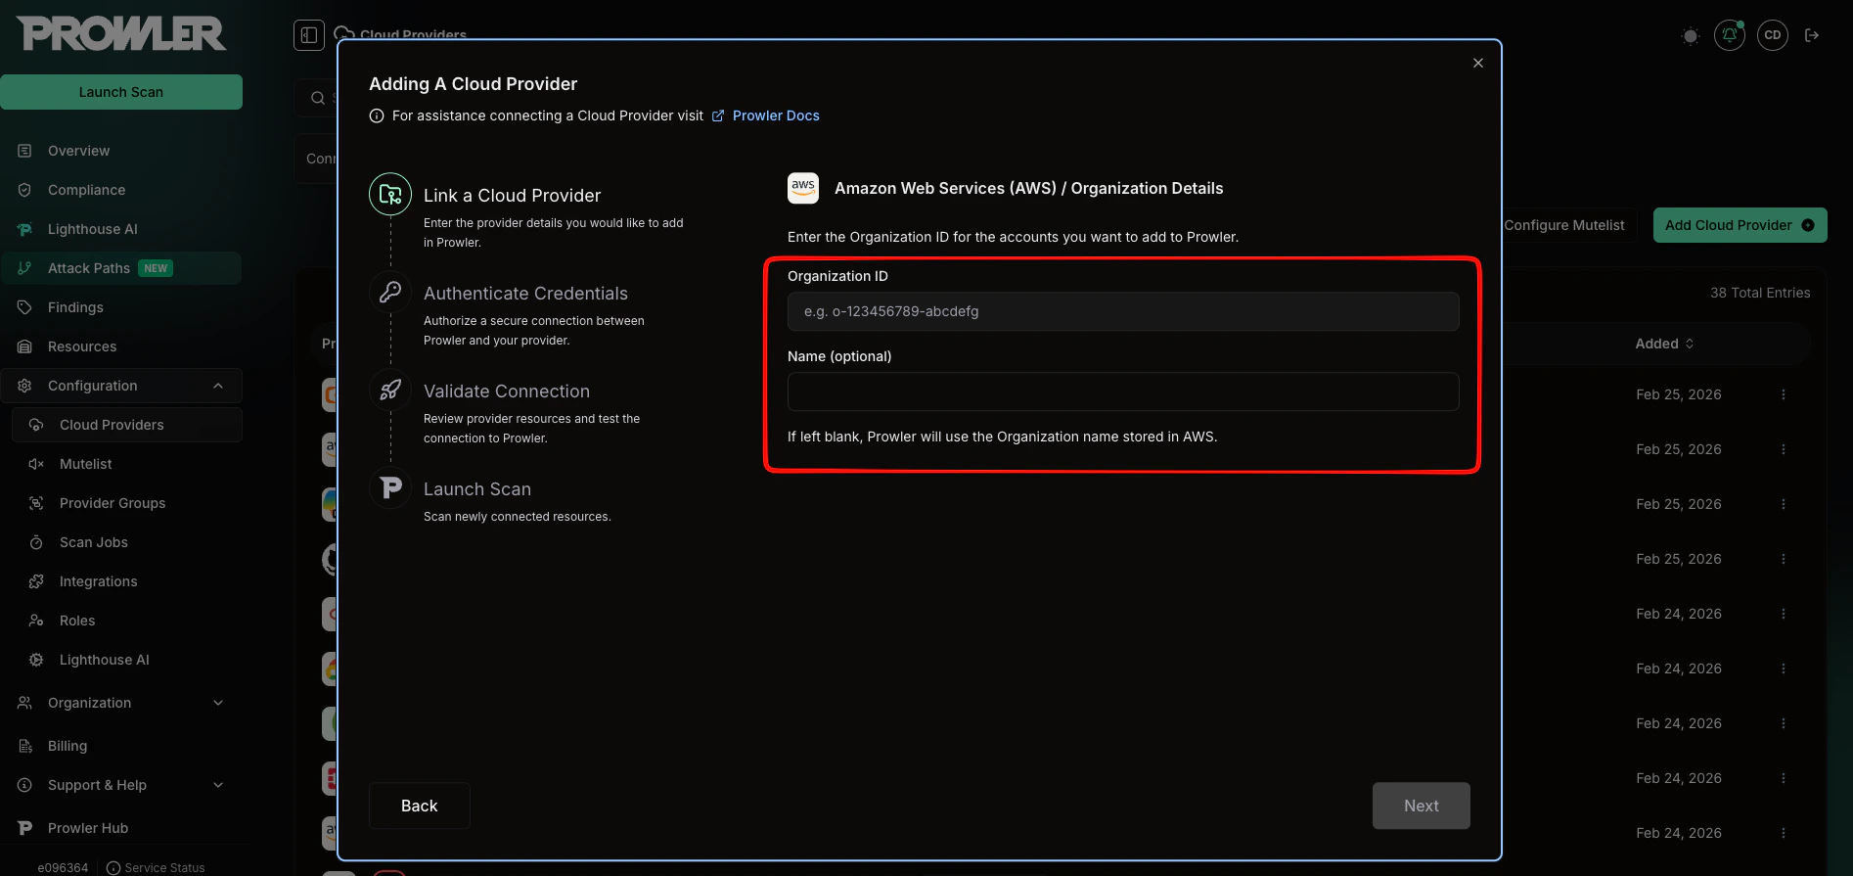Screen dimensions: 1853x876
Task: Open Billing in the sidebar
Action: pyautogui.click(x=67, y=746)
